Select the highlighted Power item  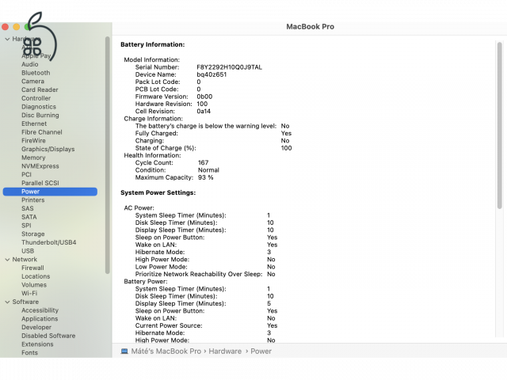pos(50,192)
